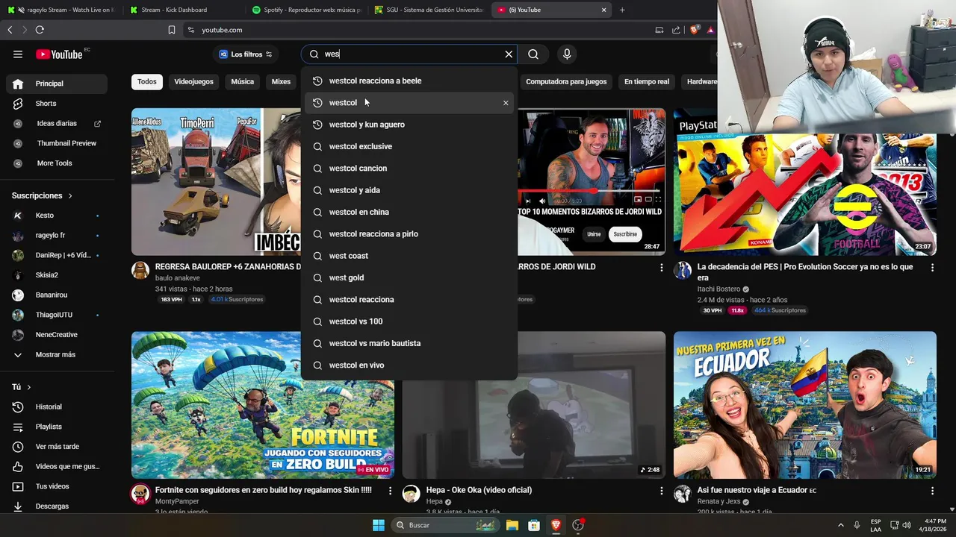Clear the search box with the X
The height and width of the screenshot is (537, 956).
tap(509, 54)
